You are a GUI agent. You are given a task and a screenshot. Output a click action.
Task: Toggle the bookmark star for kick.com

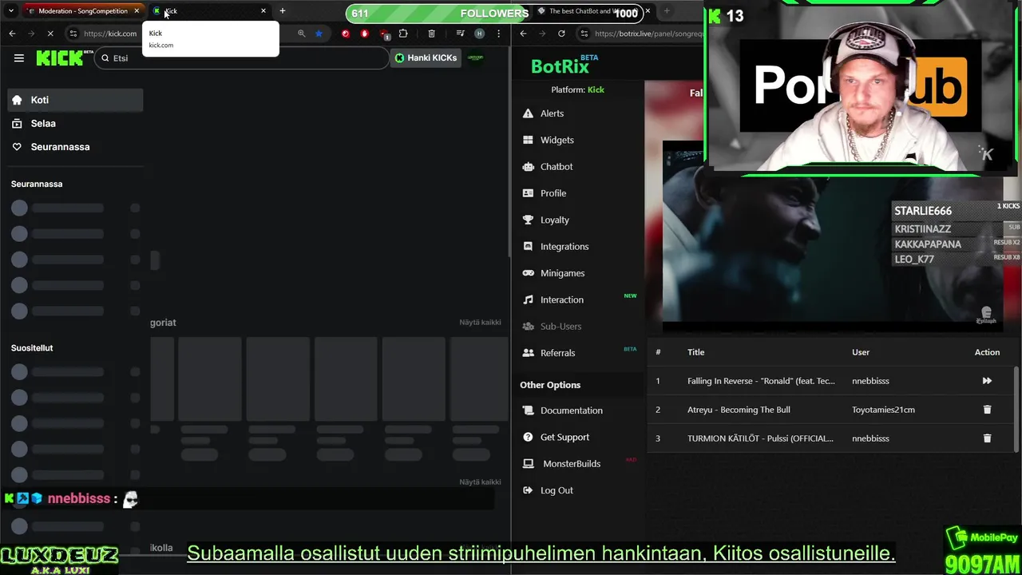319,34
